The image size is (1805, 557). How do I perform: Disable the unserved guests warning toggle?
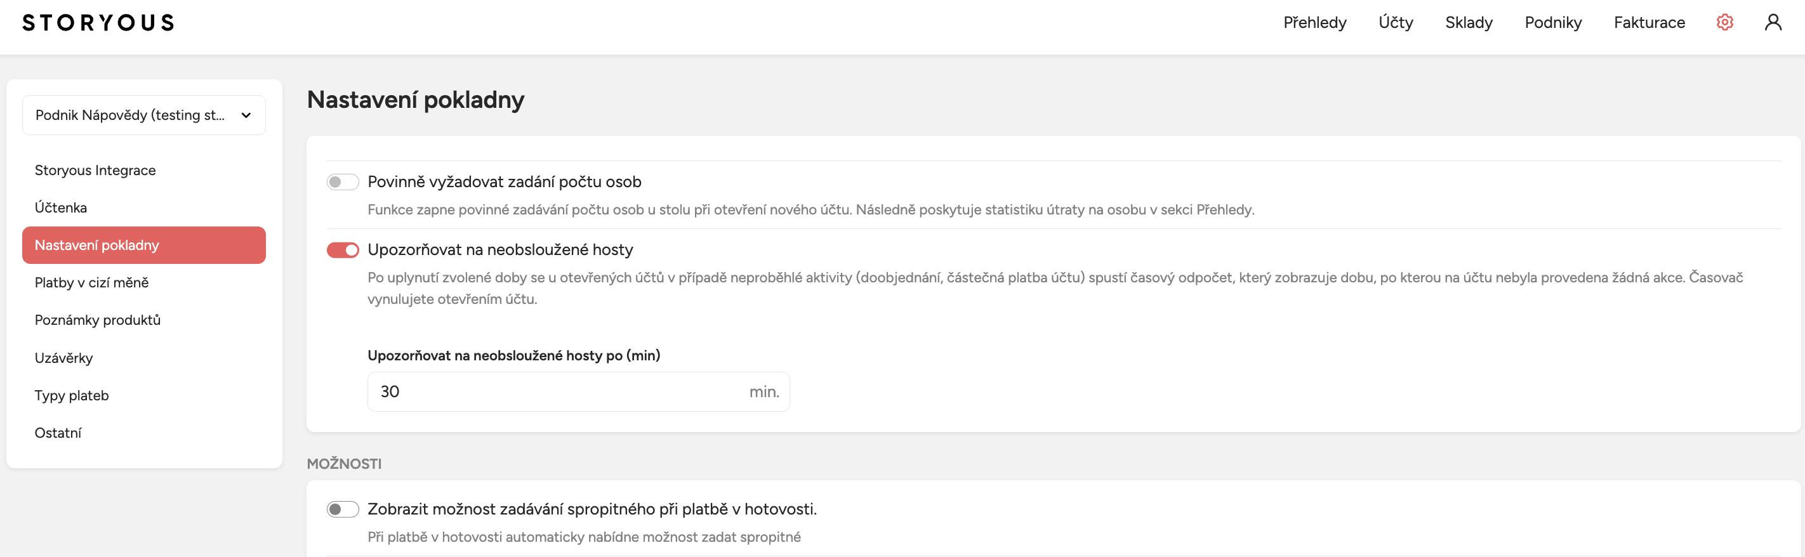point(343,250)
